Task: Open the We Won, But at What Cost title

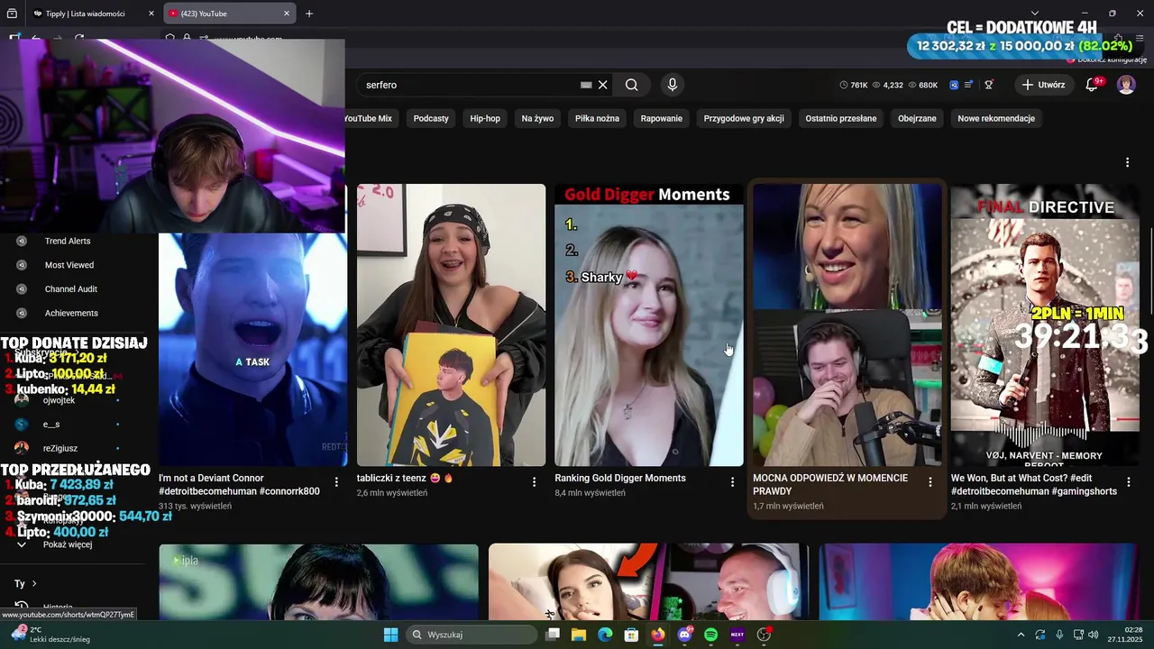Action: coord(1034,485)
